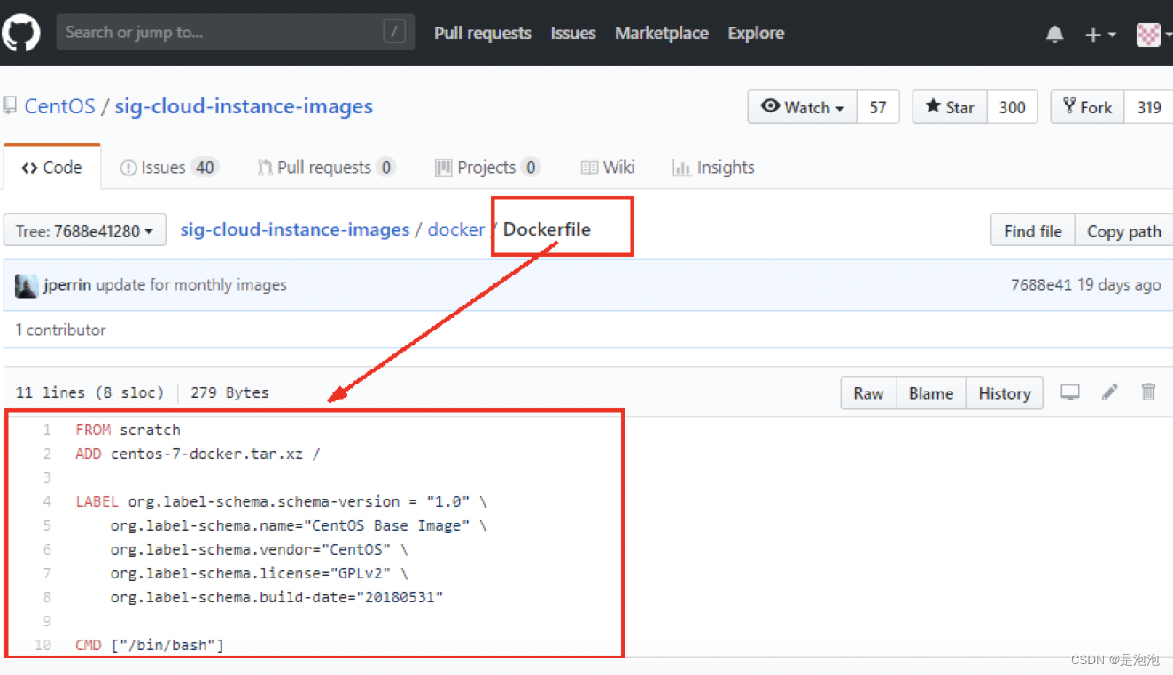Open the jperrin author link
1173x675 pixels.
coord(67,285)
